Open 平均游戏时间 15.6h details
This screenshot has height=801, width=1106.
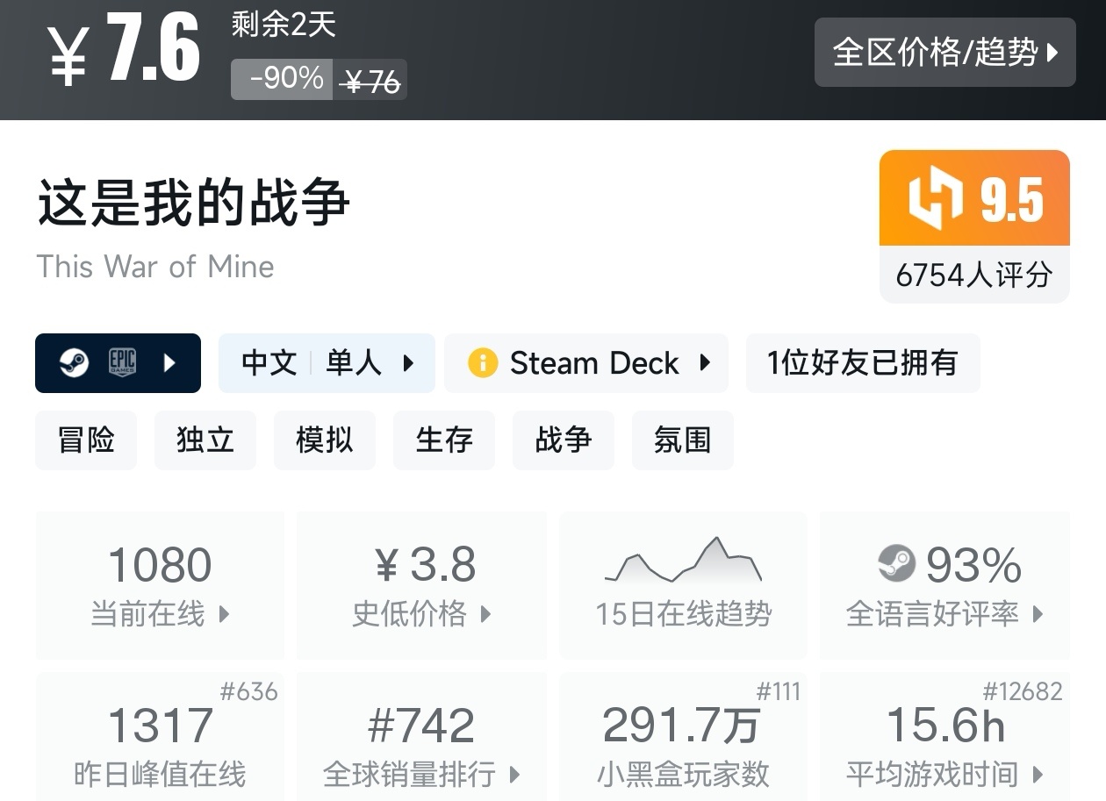944,745
